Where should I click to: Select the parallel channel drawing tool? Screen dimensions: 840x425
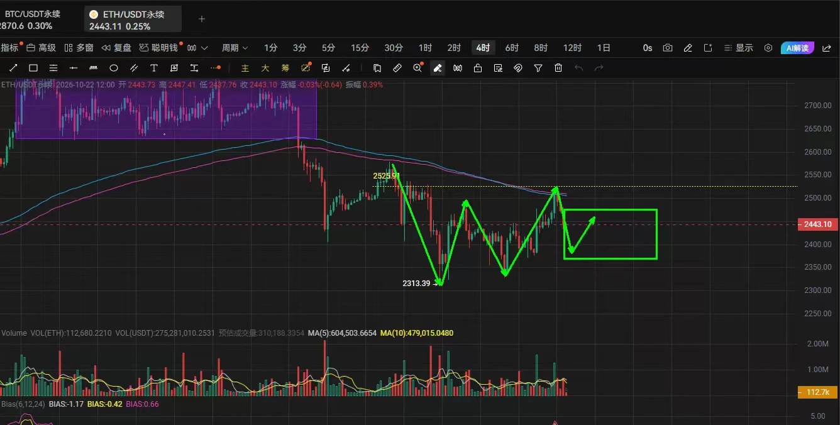[134, 68]
